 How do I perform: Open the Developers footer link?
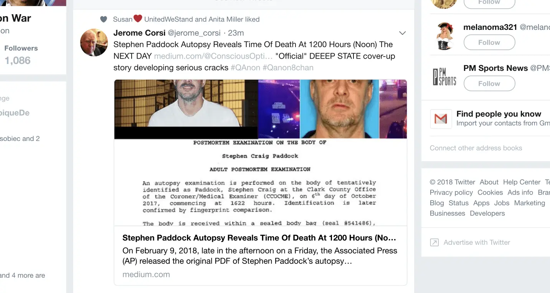click(487, 213)
